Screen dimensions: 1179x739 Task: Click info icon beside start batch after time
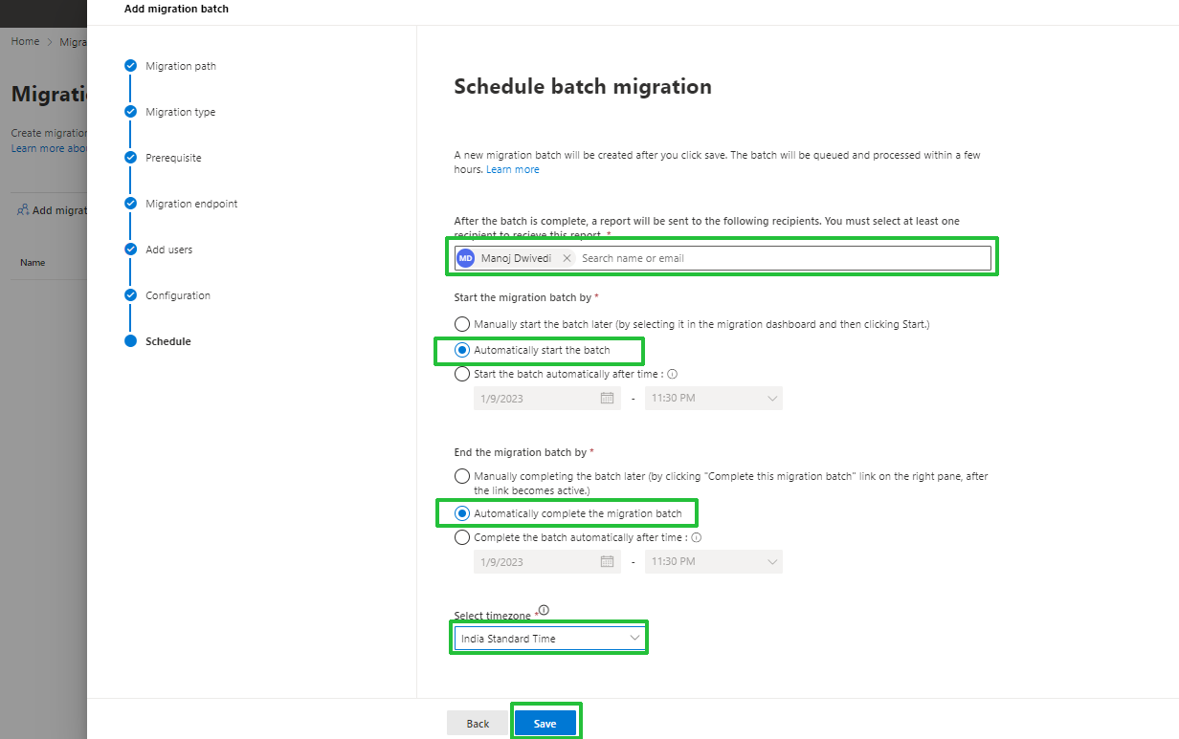click(672, 375)
